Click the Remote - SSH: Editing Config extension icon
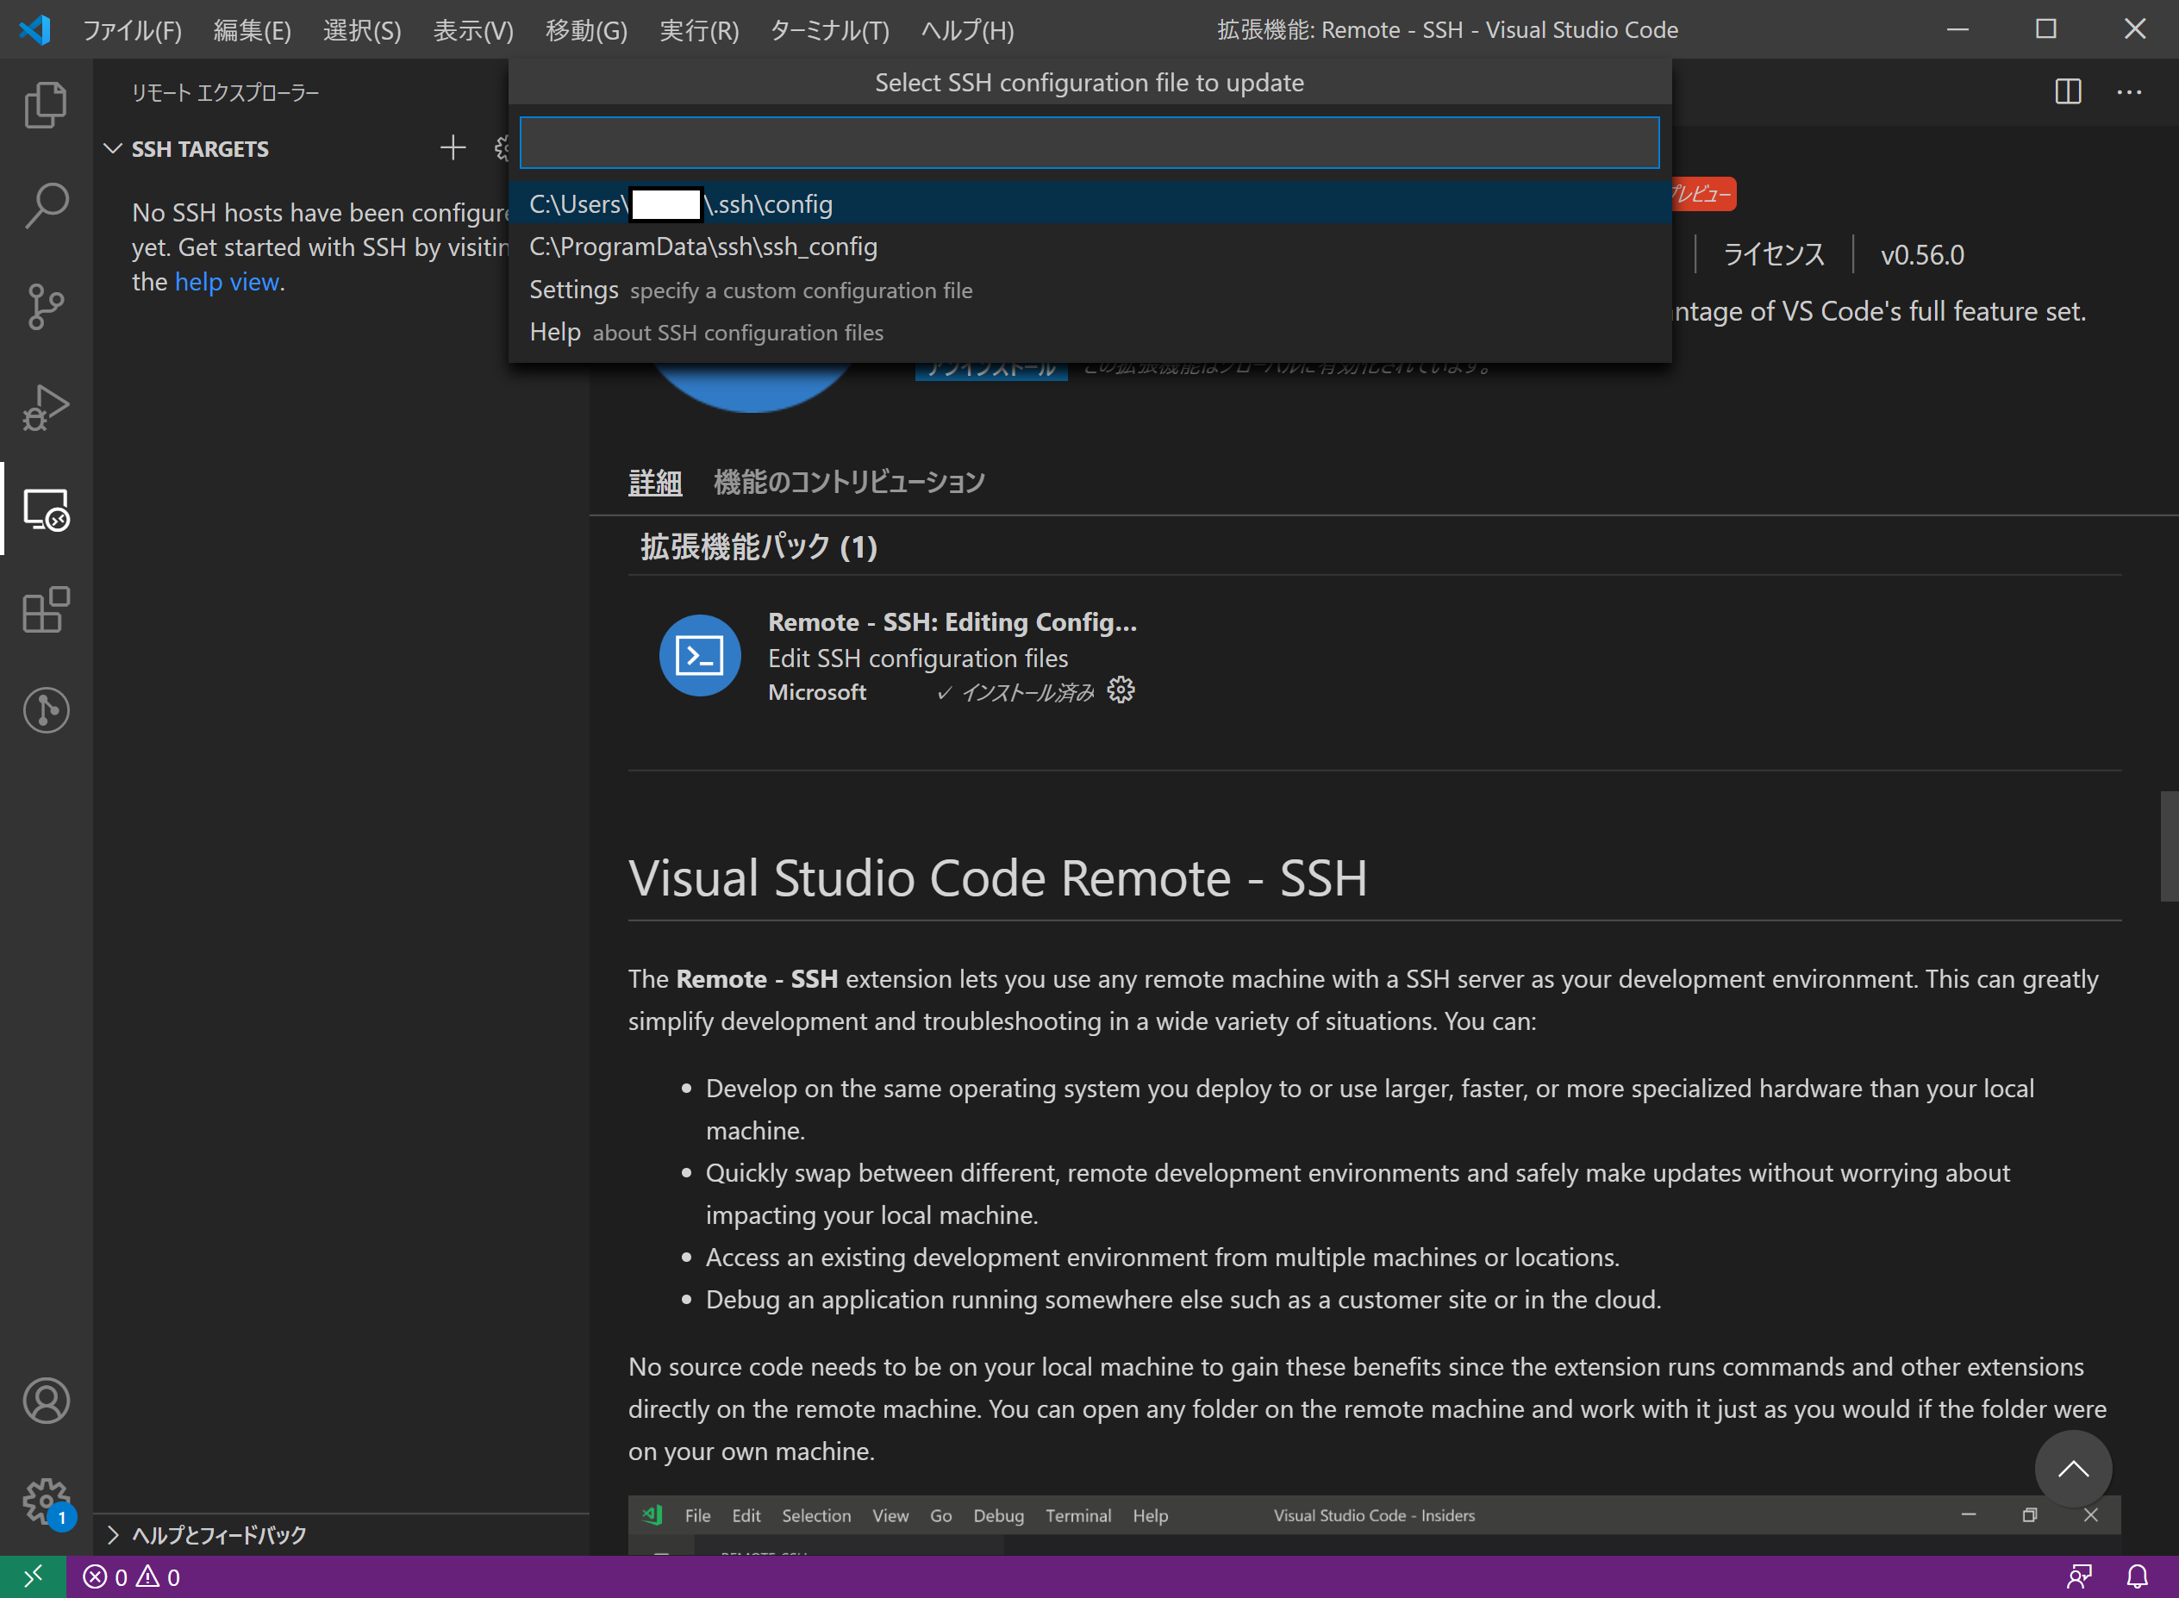2179x1598 pixels. click(699, 655)
